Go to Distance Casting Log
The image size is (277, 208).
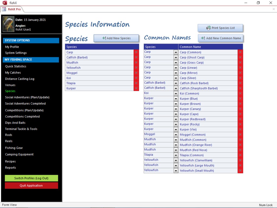tap(20, 79)
